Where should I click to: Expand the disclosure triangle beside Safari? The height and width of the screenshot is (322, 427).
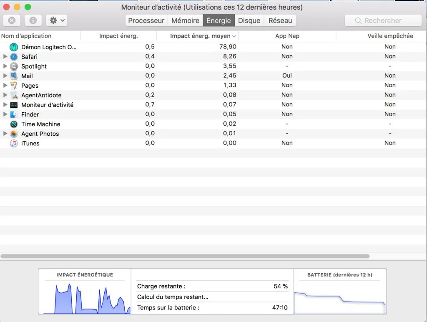pos(5,56)
